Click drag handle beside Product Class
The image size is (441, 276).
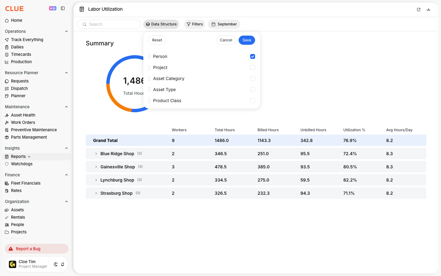(149, 101)
